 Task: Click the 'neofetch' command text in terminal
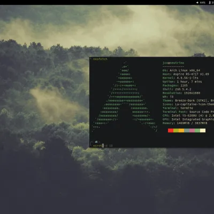coord(100,59)
